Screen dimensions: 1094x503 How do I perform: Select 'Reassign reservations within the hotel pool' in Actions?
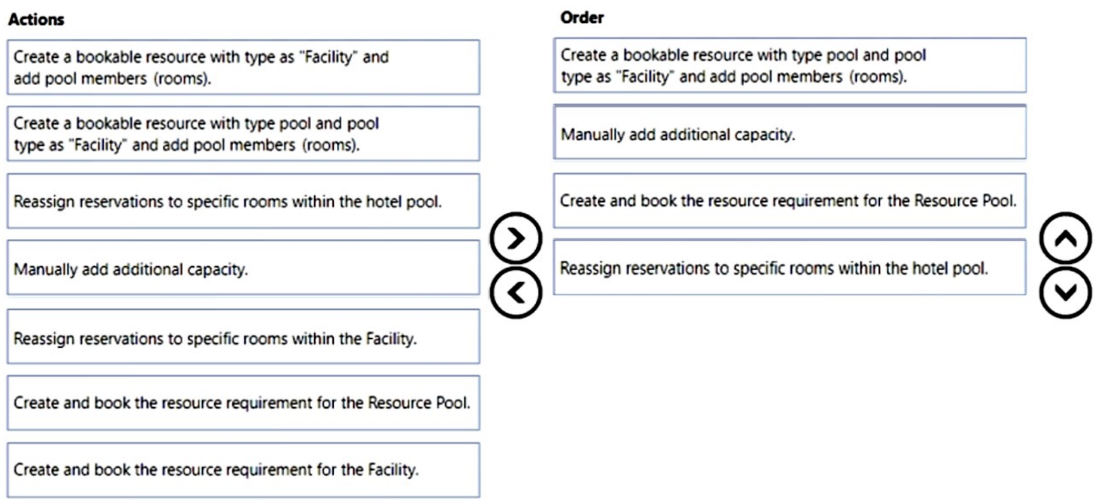click(243, 201)
